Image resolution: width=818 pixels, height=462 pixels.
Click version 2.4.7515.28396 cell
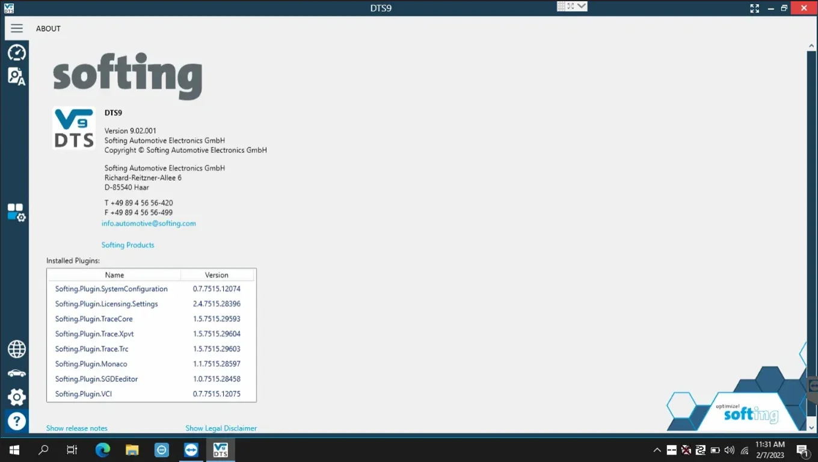[x=217, y=304]
